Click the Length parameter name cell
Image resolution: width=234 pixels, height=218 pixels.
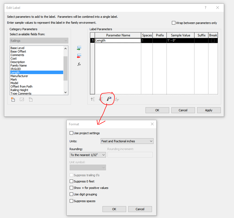coord(118,40)
